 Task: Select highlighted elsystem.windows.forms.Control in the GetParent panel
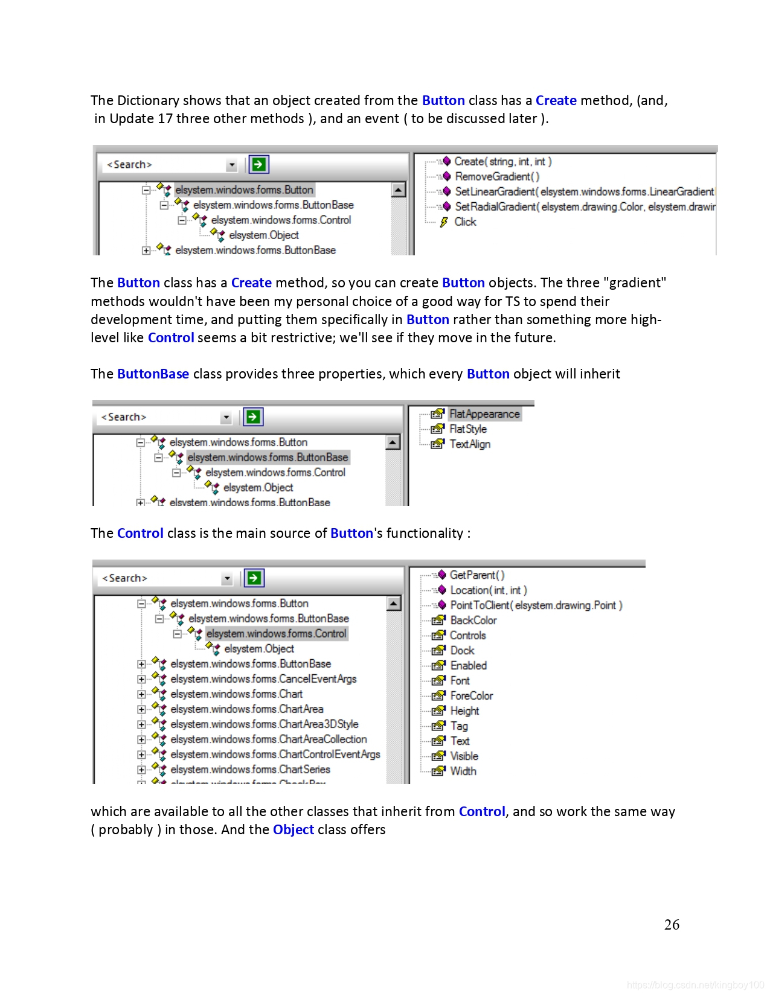pyautogui.click(x=277, y=633)
